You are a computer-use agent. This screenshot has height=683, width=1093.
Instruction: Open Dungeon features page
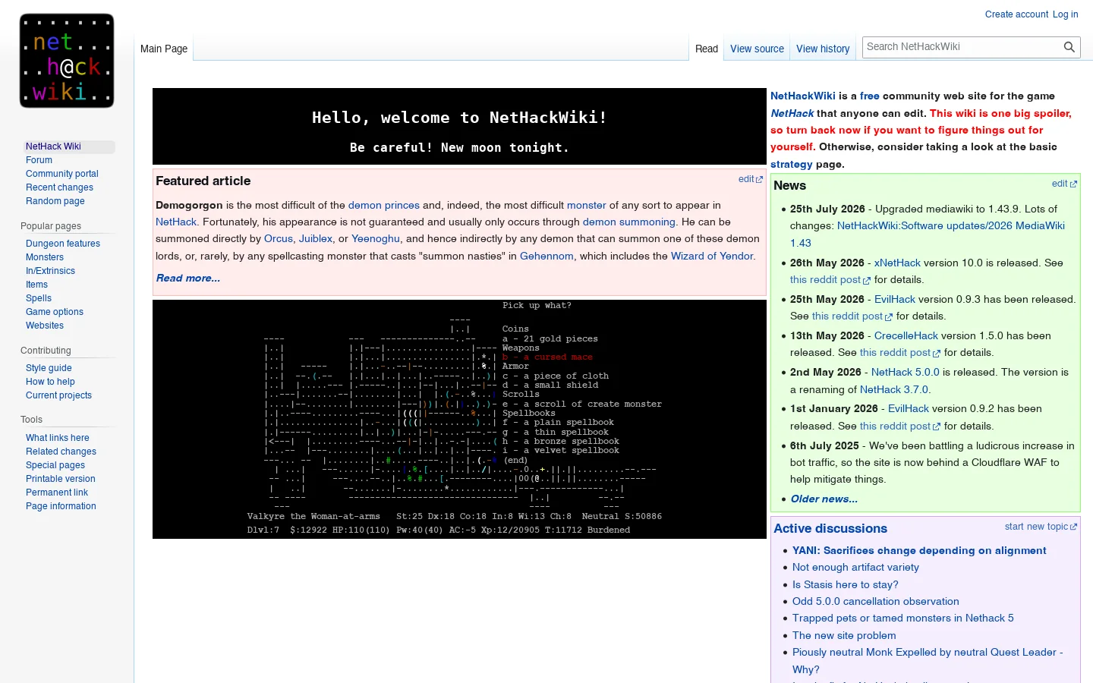coord(63,244)
